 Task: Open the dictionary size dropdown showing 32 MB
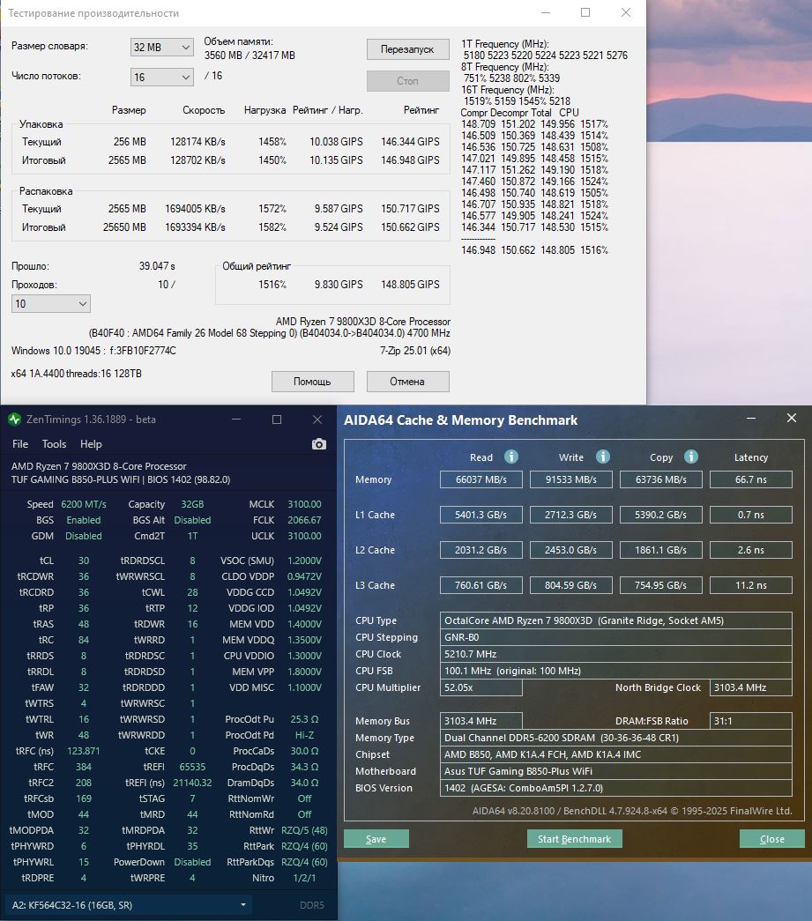click(161, 47)
